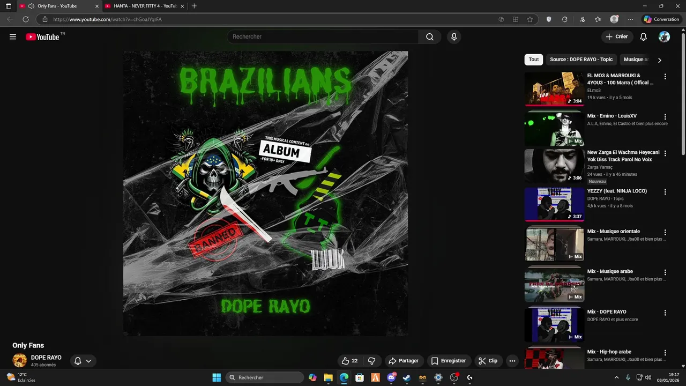Click the Zarga Yamaç channel name
Image resolution: width=686 pixels, height=386 pixels.
pos(601,167)
